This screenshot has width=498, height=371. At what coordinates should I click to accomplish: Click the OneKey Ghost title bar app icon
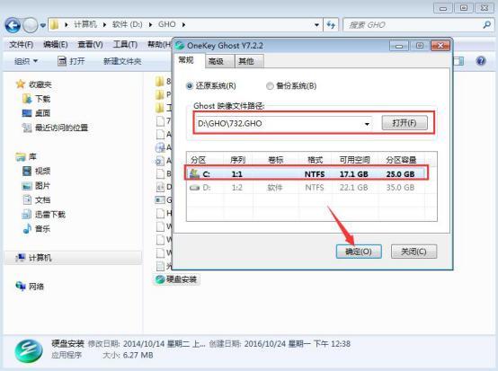pos(180,46)
